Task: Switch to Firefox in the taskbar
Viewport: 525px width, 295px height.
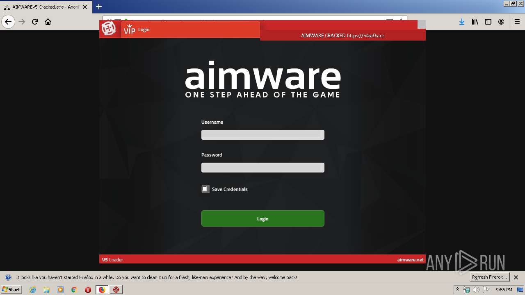Action: pyautogui.click(x=102, y=290)
